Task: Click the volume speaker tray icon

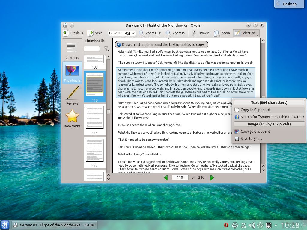Action: [x=252, y=225]
